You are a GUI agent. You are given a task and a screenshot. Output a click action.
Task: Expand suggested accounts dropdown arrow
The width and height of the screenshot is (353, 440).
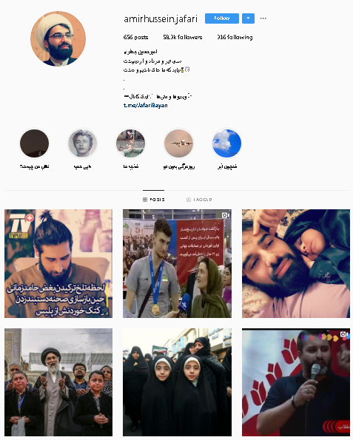tap(248, 18)
